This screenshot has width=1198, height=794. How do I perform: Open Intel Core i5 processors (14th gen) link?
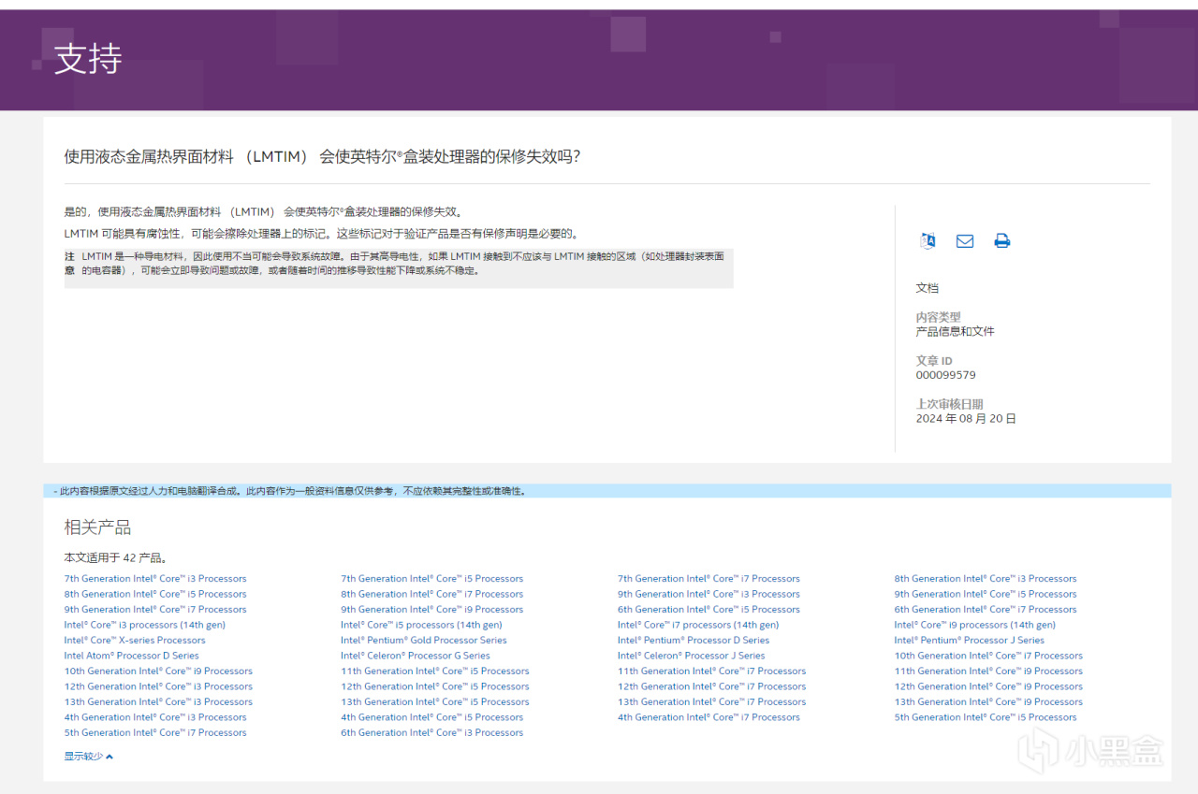tap(421, 625)
